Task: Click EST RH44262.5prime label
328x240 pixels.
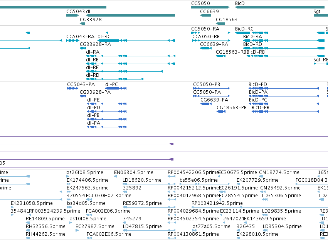Action: click(45, 234)
